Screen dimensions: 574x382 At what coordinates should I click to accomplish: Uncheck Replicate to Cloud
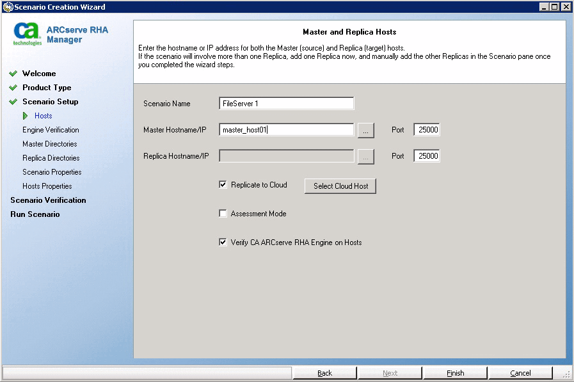coord(223,185)
